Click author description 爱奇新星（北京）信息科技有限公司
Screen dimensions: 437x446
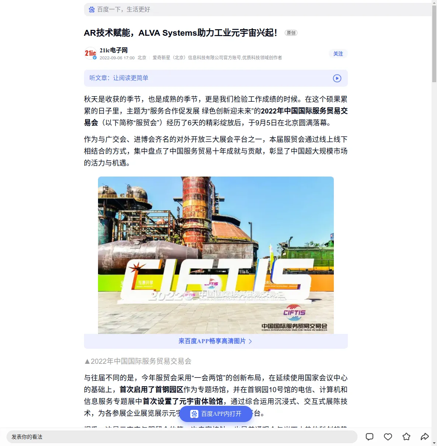click(217, 58)
